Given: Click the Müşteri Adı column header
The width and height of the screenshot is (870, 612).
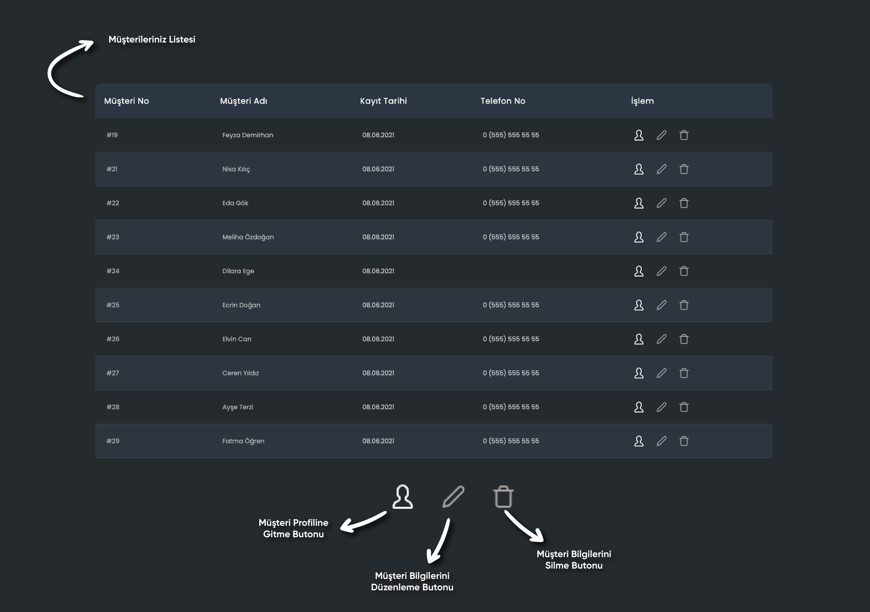Looking at the screenshot, I should tap(244, 101).
